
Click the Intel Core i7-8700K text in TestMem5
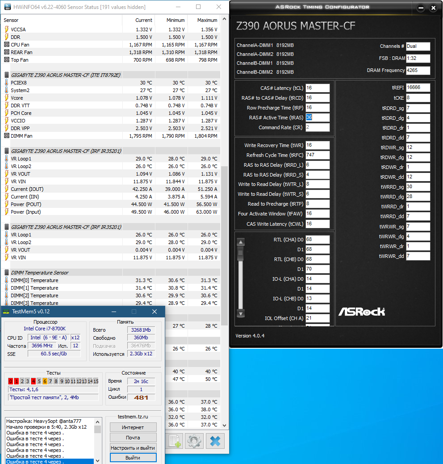pyautogui.click(x=45, y=329)
